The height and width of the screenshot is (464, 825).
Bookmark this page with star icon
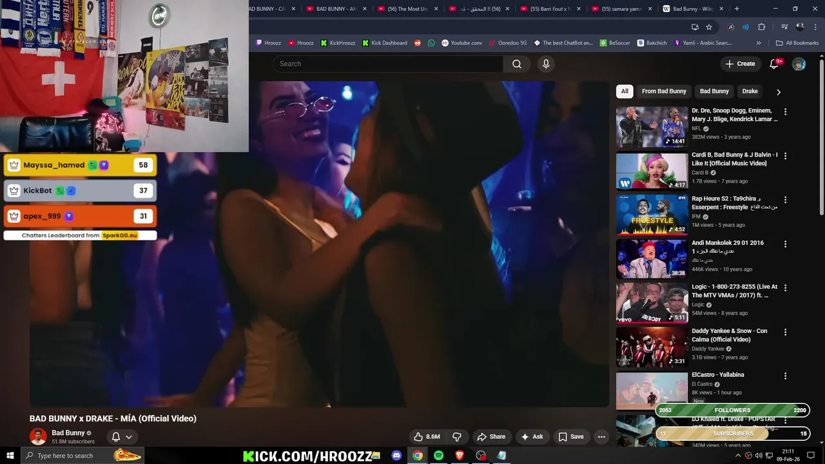coord(709,27)
